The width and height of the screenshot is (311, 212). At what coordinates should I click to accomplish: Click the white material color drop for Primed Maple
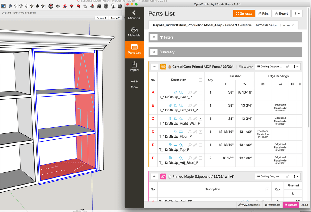(169, 176)
